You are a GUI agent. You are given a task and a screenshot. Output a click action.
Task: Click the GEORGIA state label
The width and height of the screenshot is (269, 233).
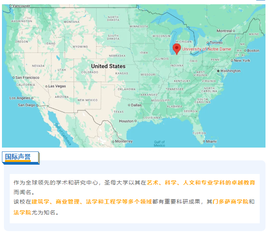tap(191, 111)
